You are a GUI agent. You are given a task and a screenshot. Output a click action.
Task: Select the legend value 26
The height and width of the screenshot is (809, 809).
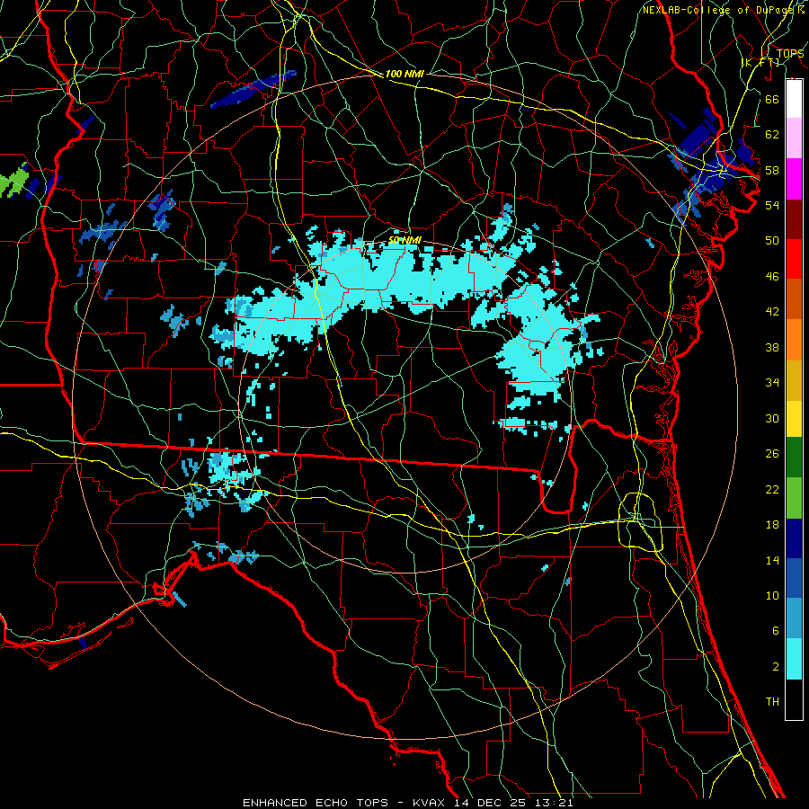click(772, 454)
